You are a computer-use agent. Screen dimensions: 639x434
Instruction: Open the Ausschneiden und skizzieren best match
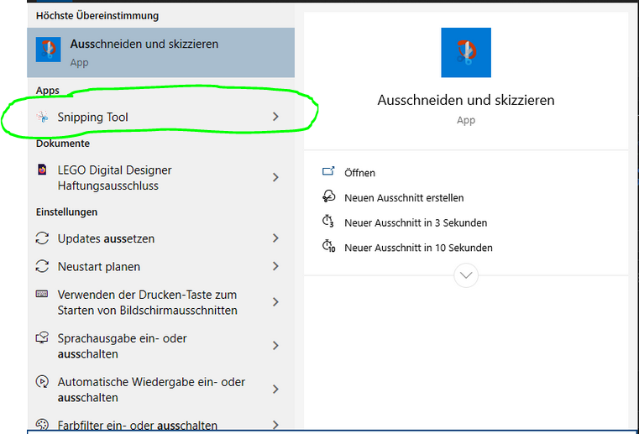160,53
